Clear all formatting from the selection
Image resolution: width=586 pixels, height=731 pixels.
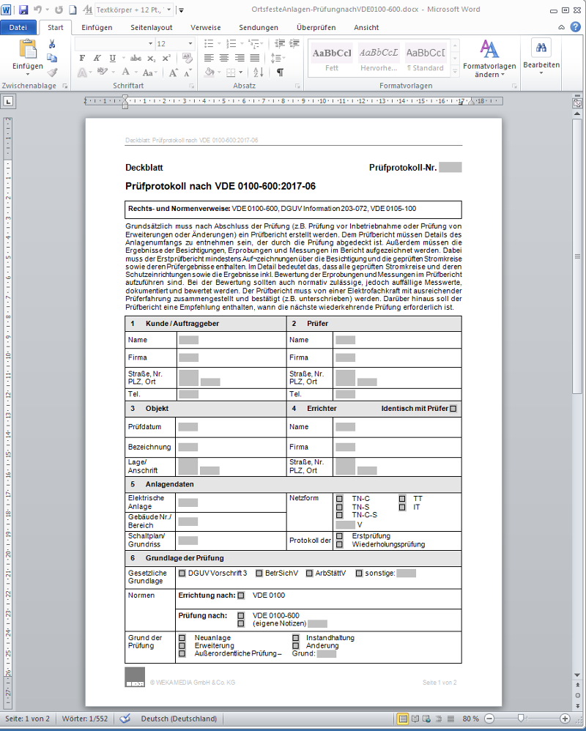(187, 58)
